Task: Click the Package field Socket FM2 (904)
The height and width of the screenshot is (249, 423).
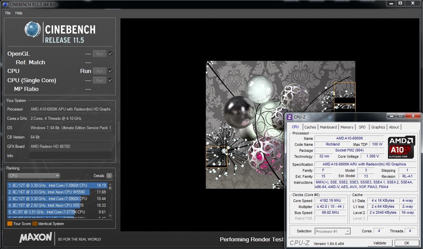Action: point(350,150)
